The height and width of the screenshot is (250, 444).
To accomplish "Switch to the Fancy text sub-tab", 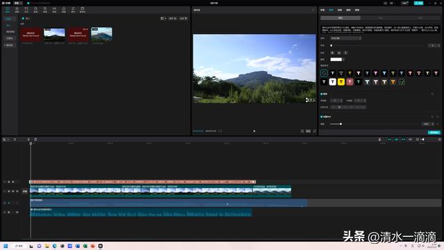I will 420,18.
